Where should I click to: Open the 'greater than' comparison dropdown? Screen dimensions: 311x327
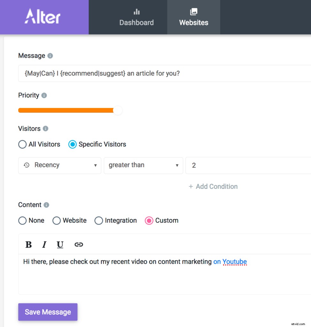[x=143, y=165]
